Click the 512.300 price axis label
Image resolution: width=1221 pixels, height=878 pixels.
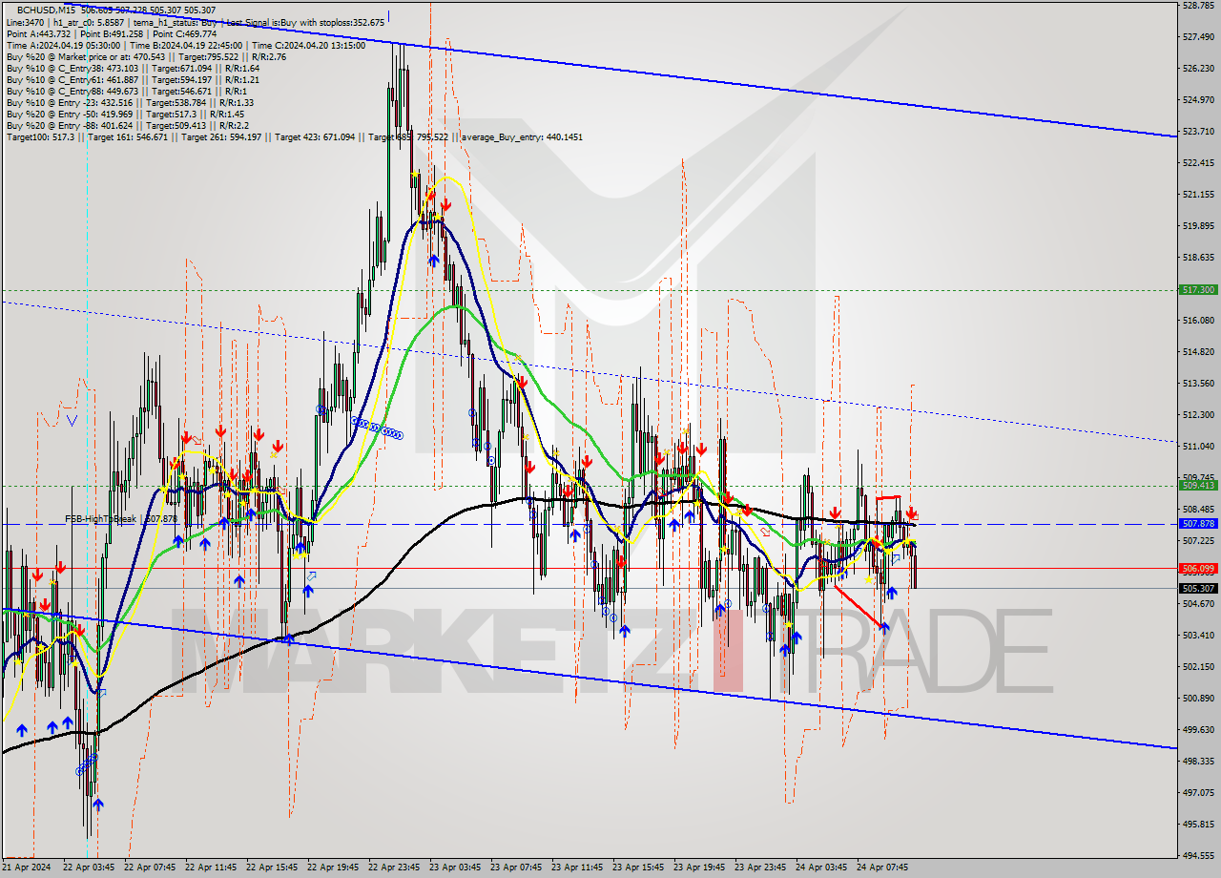[1197, 415]
